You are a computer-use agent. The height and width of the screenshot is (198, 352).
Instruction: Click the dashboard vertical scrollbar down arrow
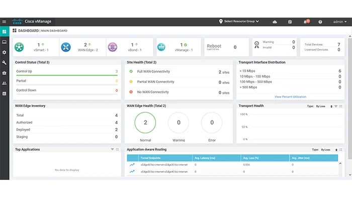point(350,175)
